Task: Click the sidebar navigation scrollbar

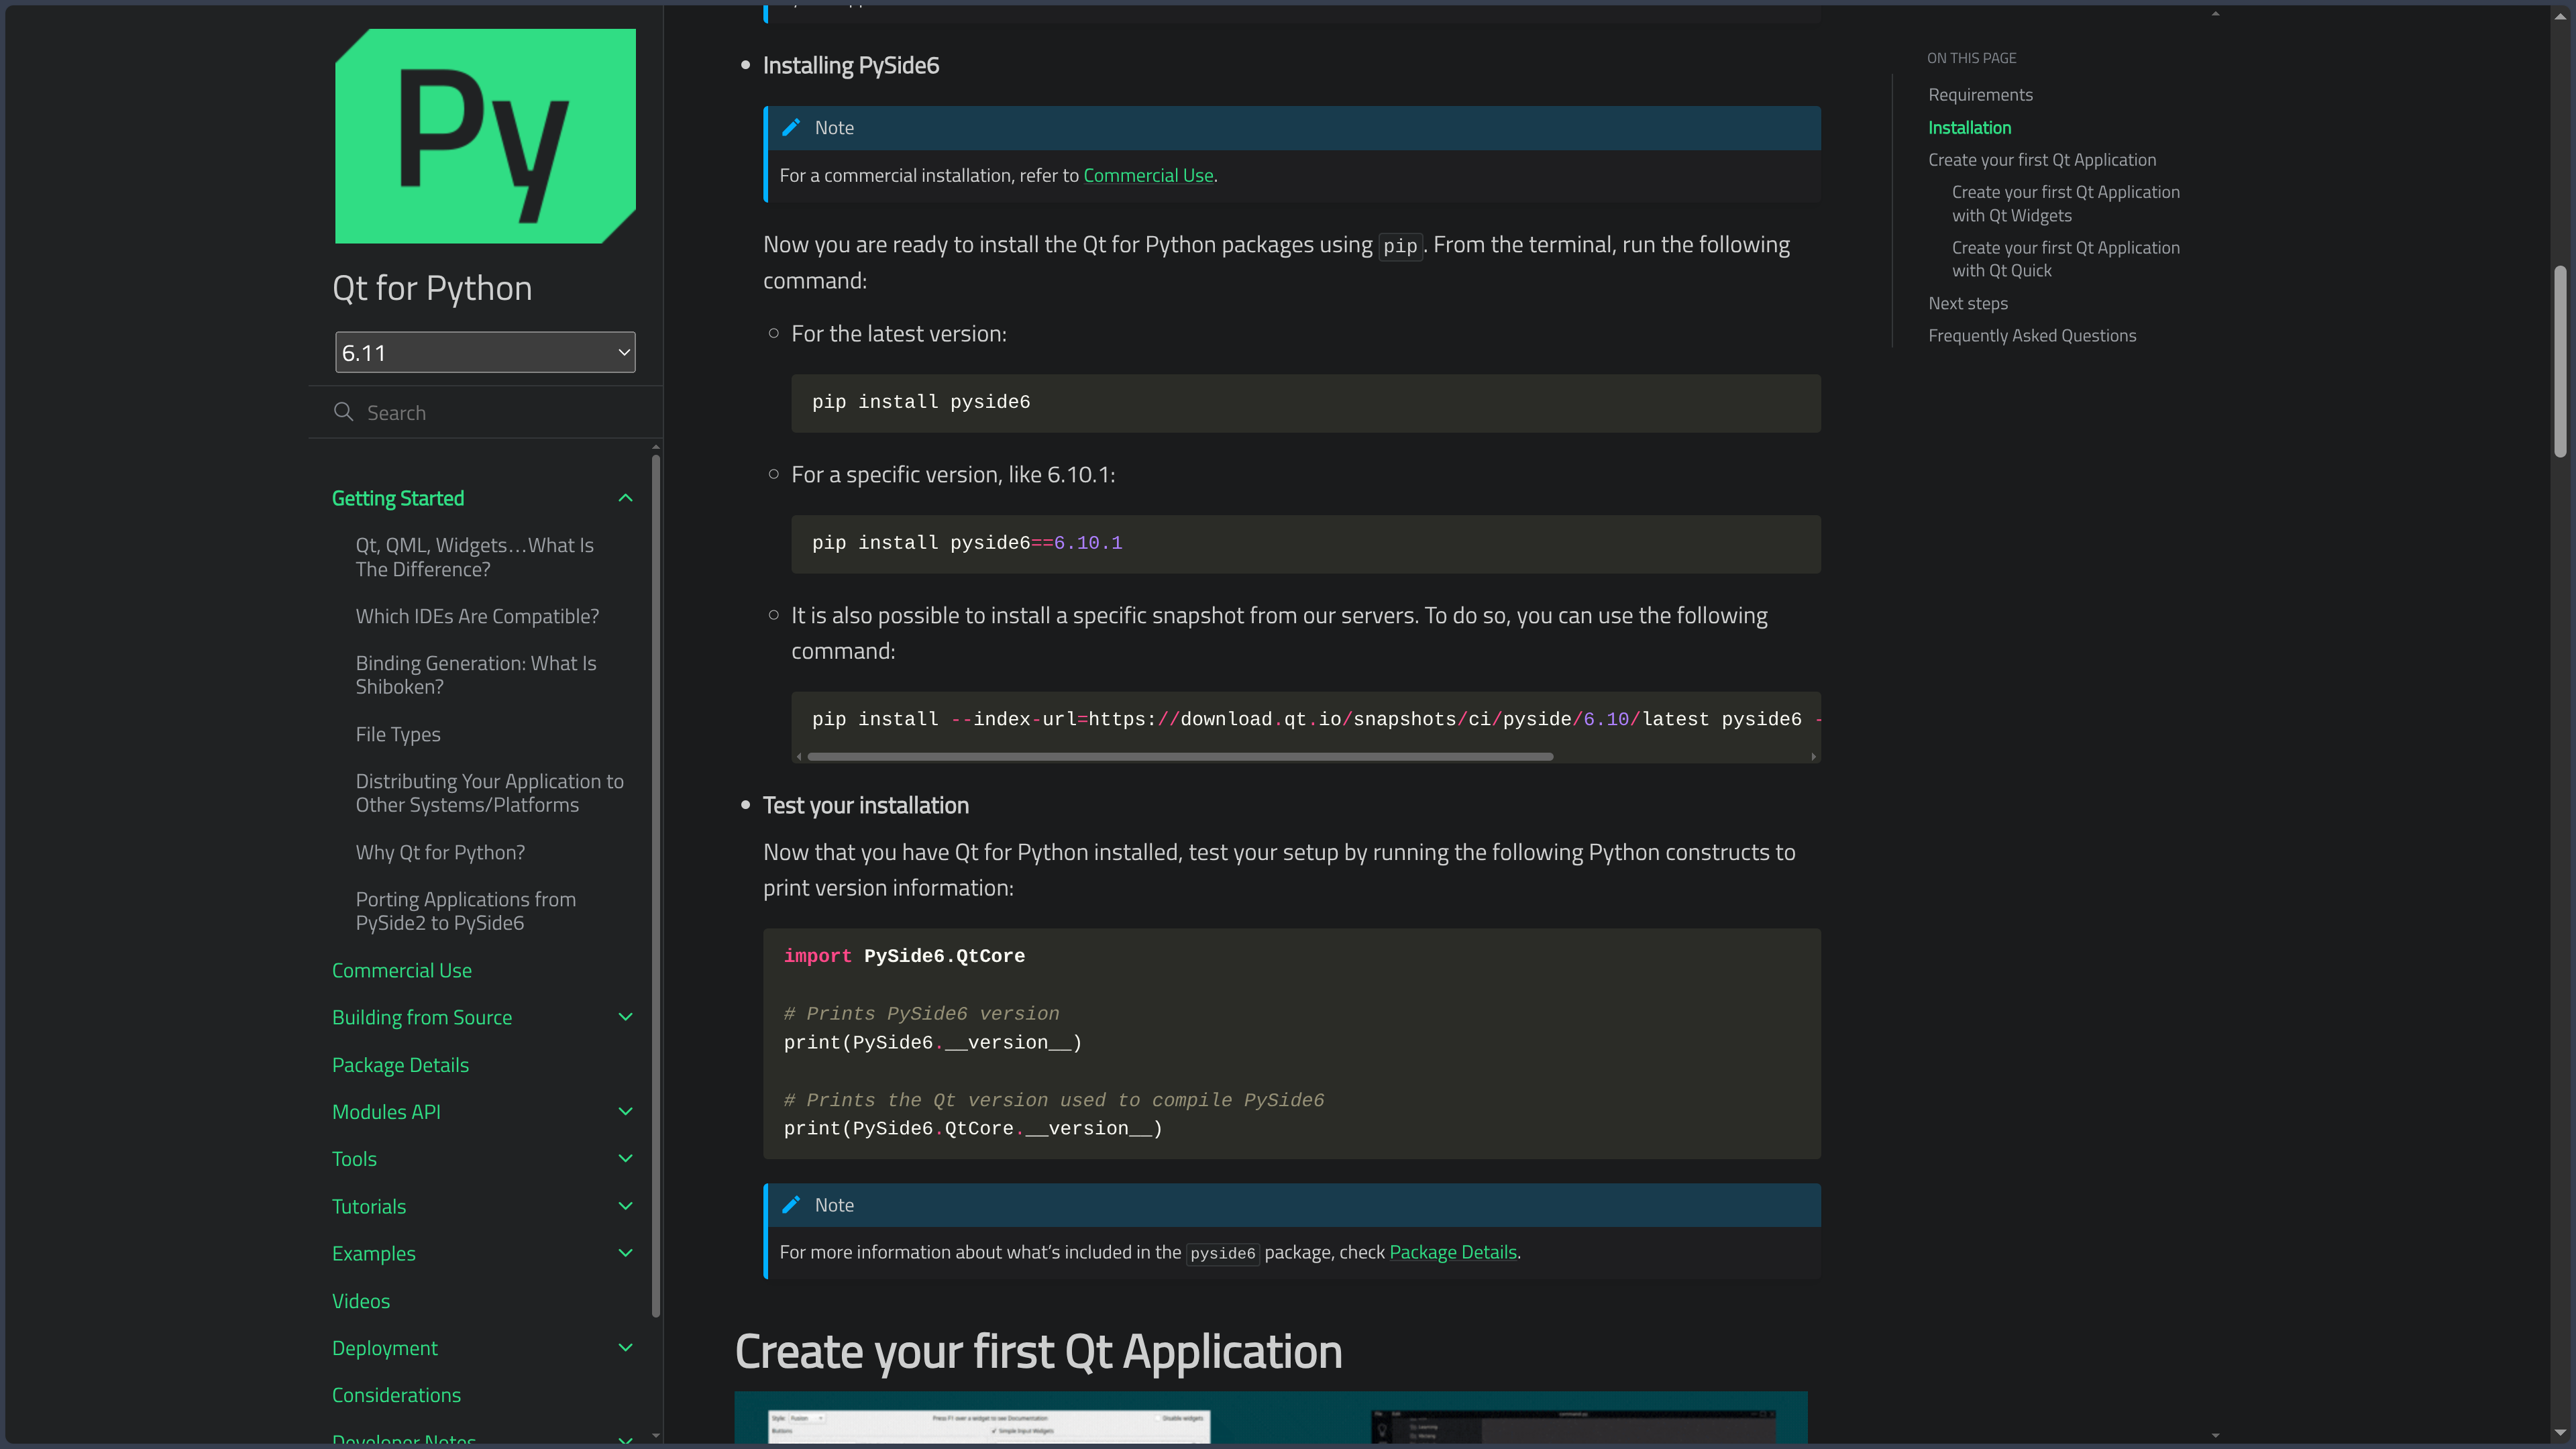Action: click(656, 886)
